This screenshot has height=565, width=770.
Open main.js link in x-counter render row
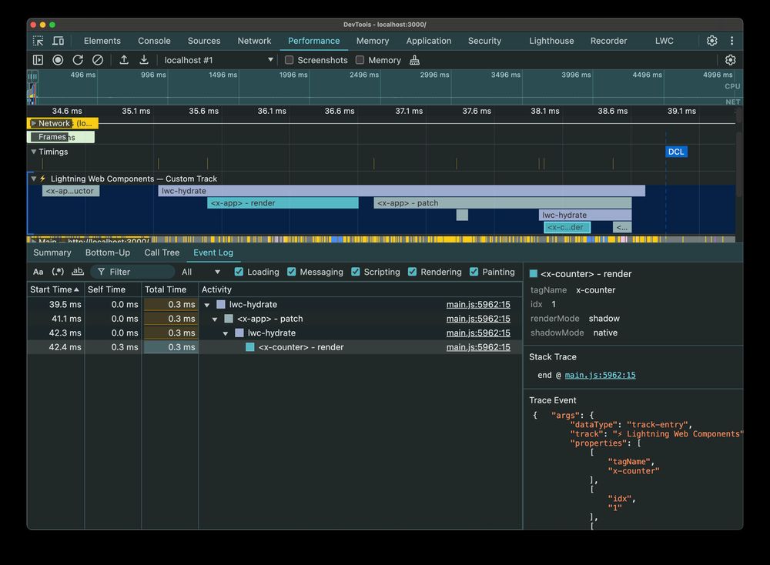(478, 347)
